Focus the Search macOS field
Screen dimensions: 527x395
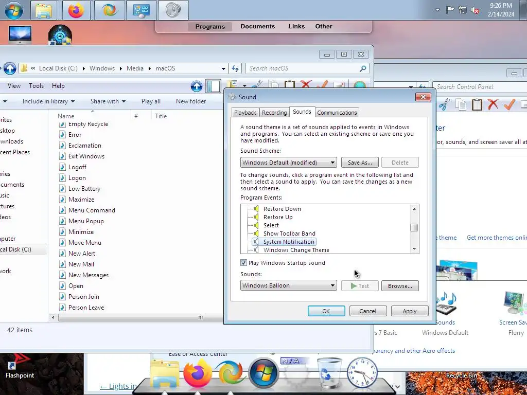[307, 68]
